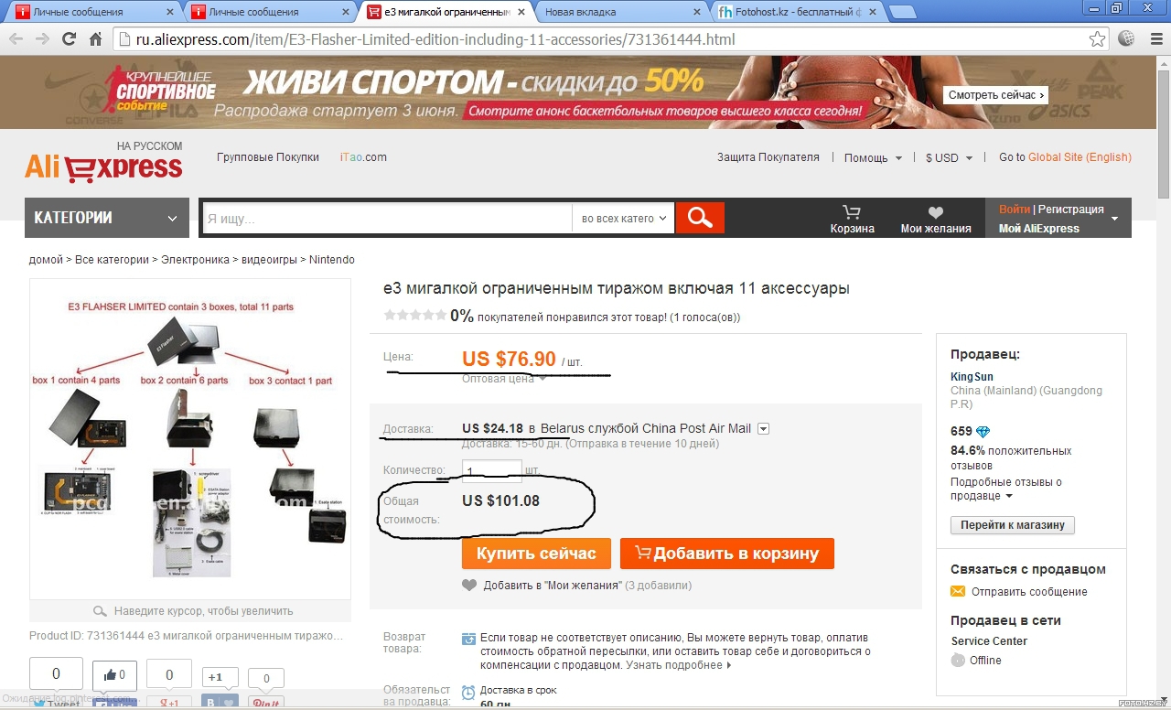Click the E3 Flasher product image thumbnail
This screenshot has width=1171, height=710.
coord(190,439)
